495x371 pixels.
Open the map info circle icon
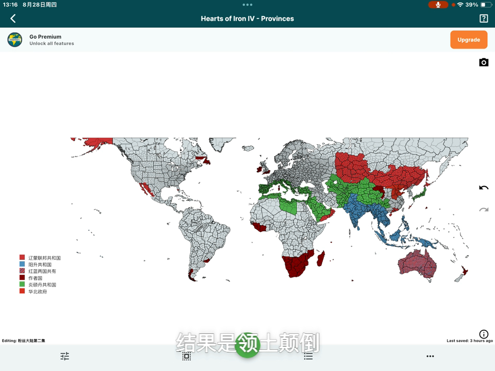pyautogui.click(x=483, y=334)
